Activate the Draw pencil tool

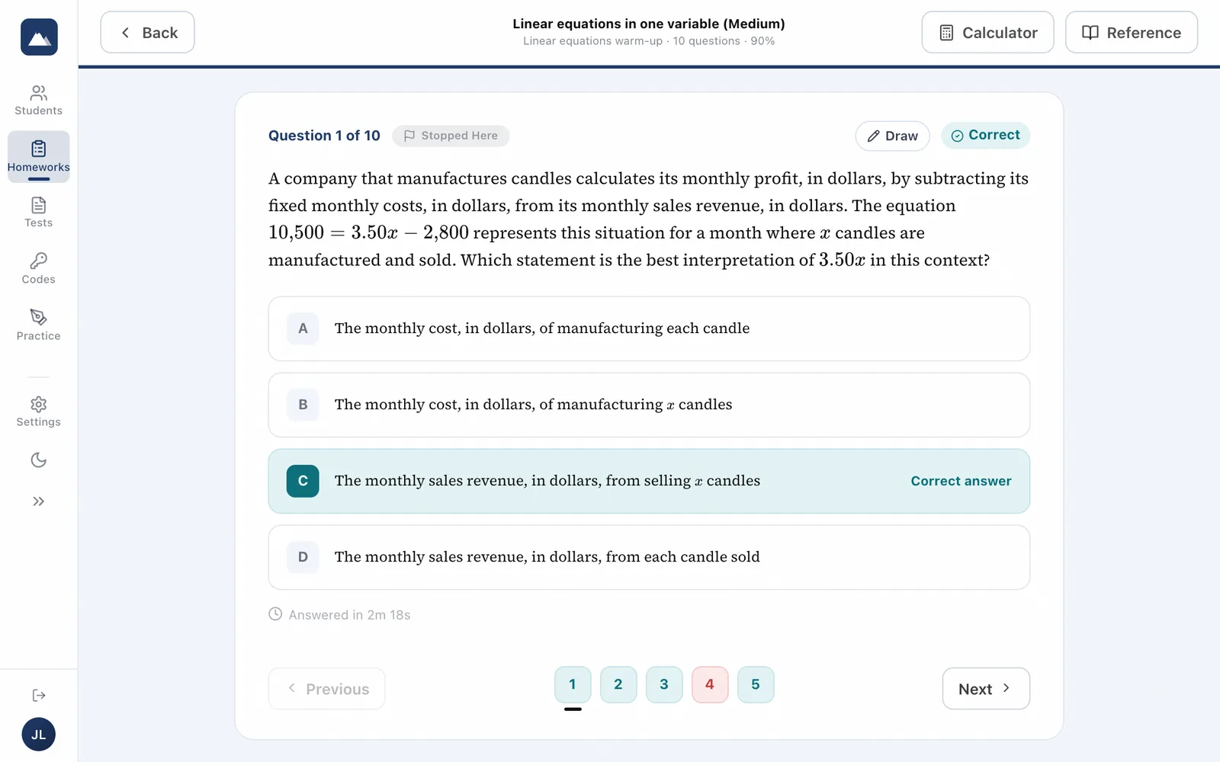coord(892,136)
